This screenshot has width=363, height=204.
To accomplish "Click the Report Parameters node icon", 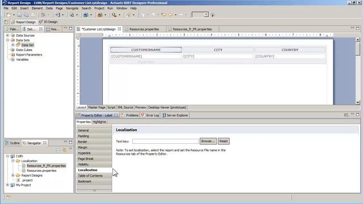I will click(13, 55).
